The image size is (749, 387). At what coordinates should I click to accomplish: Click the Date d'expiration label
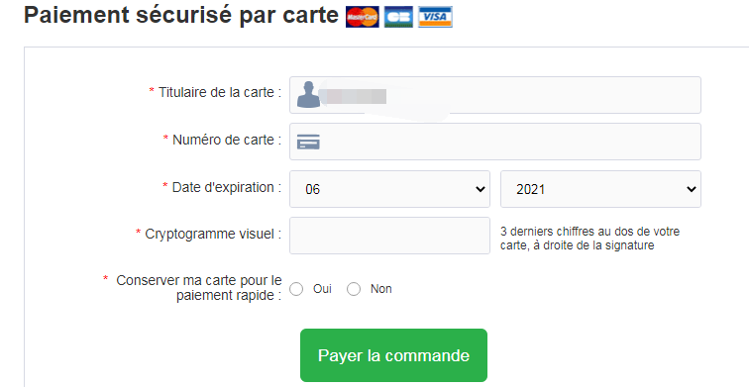point(222,187)
